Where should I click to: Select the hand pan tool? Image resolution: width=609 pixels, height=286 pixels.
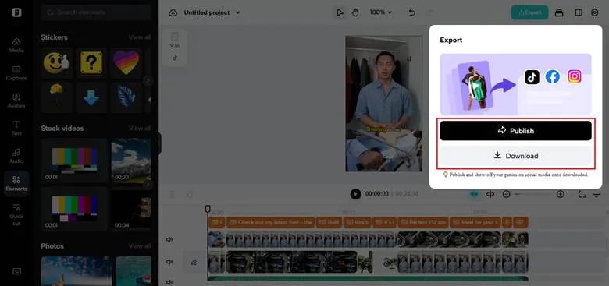(355, 12)
